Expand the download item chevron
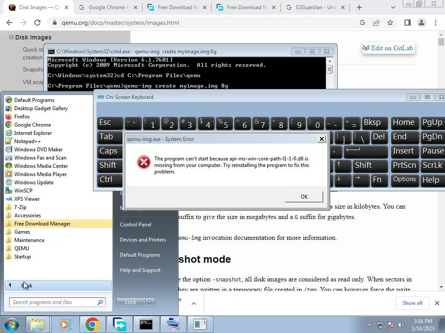Image resolution: width=445 pixels, height=333 pixels. [193, 304]
